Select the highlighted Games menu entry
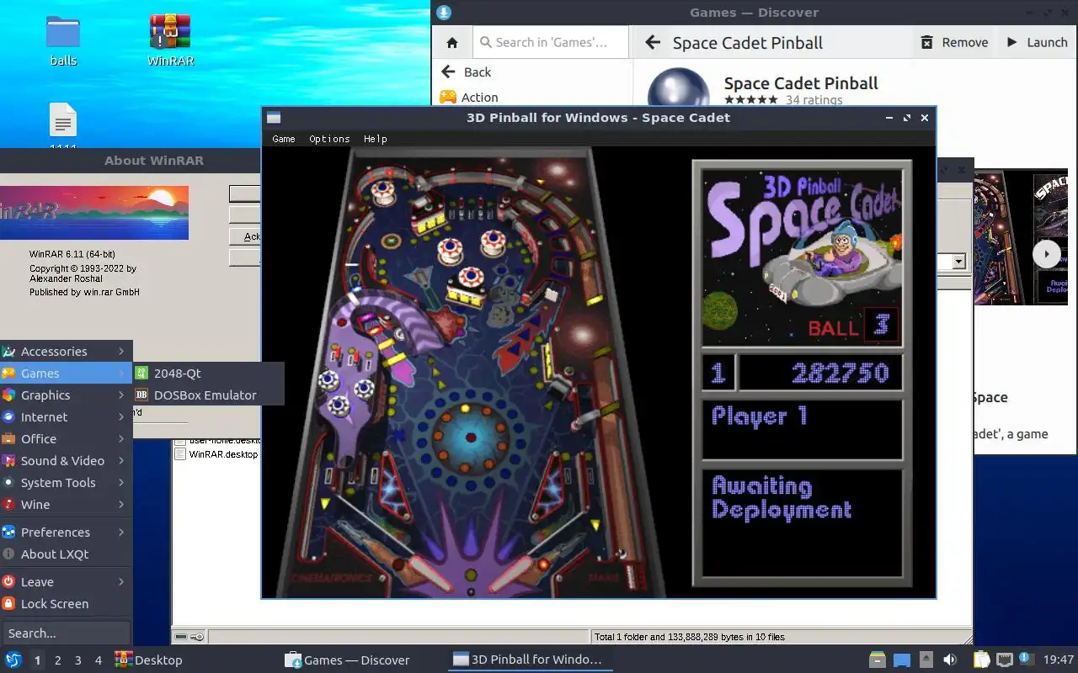This screenshot has width=1078, height=673. (x=67, y=374)
